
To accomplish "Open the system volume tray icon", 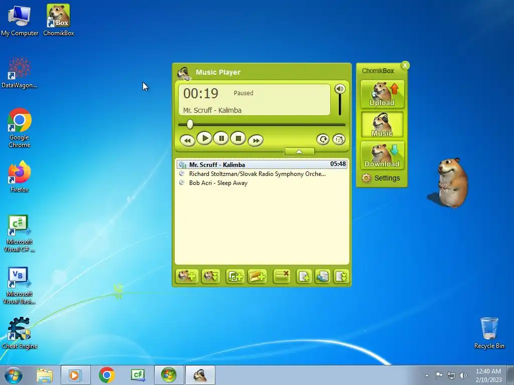I will pos(463,375).
